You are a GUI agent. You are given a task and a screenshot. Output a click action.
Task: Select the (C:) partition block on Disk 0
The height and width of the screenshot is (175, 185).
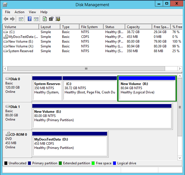90,88
